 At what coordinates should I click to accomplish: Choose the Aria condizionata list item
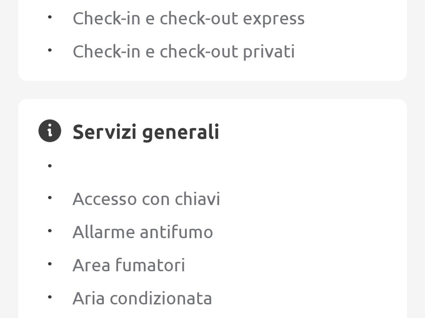pos(142,298)
